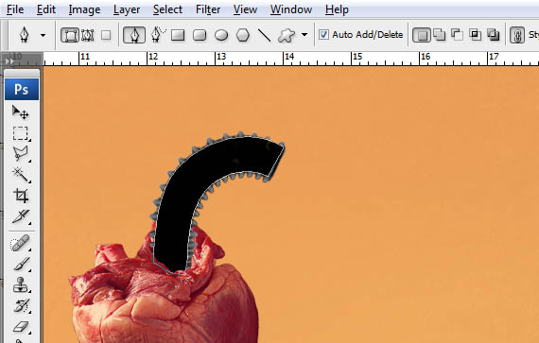The height and width of the screenshot is (343, 539).
Task: Choose the Rounded Rectangle shape tool
Action: pos(200,35)
